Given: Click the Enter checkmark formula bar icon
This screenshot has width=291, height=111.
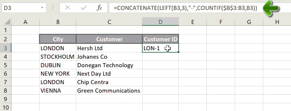Looking at the screenshot, I should coord(84,8).
